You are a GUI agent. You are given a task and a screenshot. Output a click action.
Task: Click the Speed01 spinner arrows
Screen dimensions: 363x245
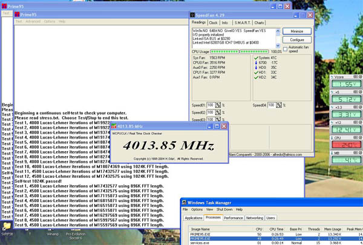218,105
